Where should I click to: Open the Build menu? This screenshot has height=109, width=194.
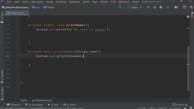point(86,2)
